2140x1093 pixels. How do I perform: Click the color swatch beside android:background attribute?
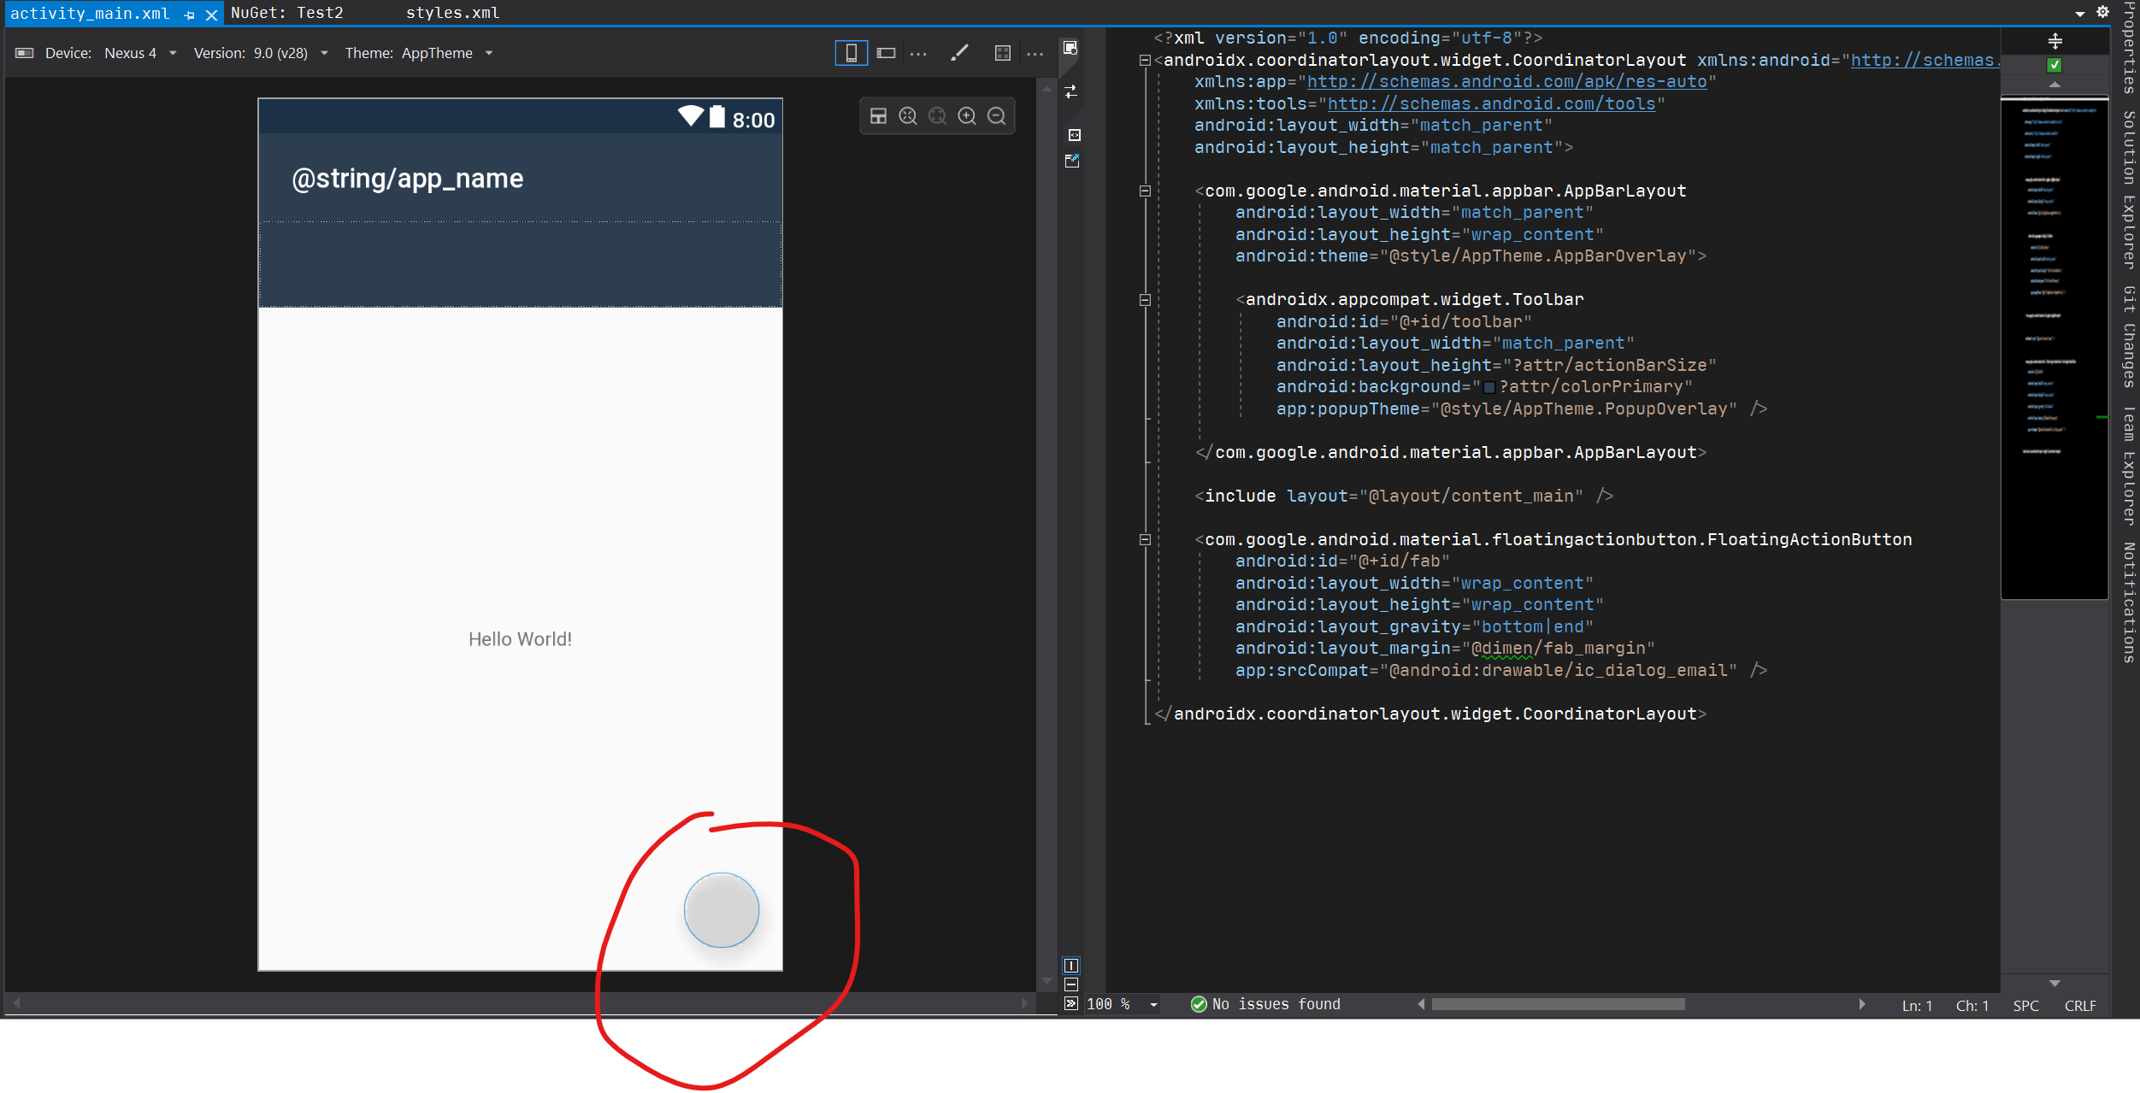click(x=1489, y=386)
